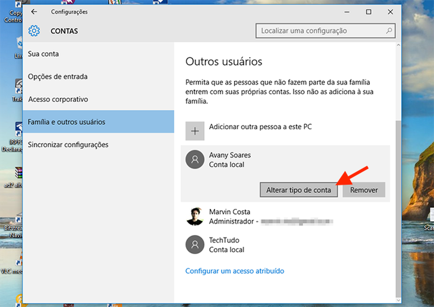Click Avany Soares account avatar icon

(194, 159)
